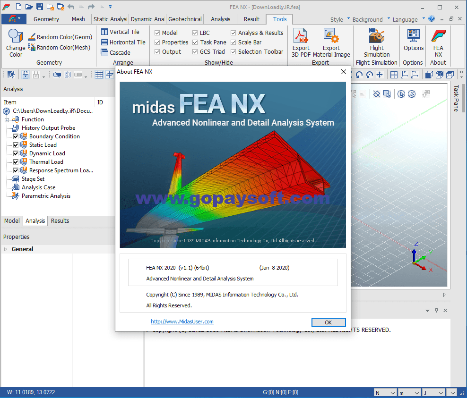Open a file using the folder icon

click(x=29, y=7)
